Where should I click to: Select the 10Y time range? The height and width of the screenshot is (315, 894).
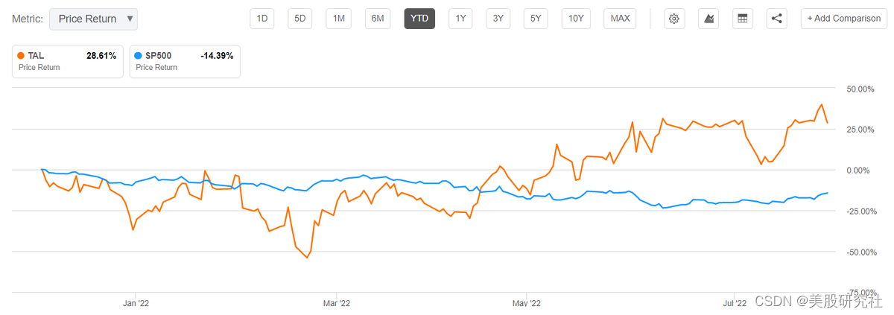(x=576, y=19)
